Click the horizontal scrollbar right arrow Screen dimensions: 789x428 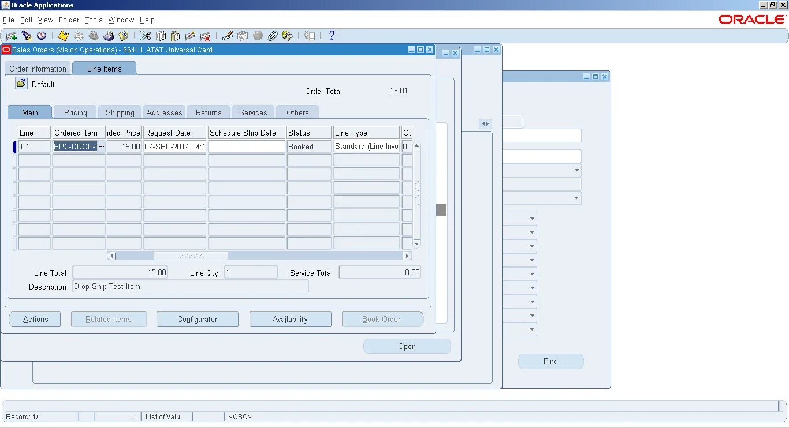(407, 256)
